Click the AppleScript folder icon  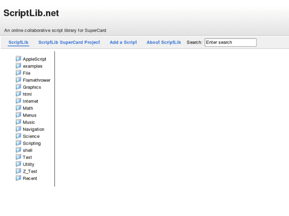click(x=18, y=59)
